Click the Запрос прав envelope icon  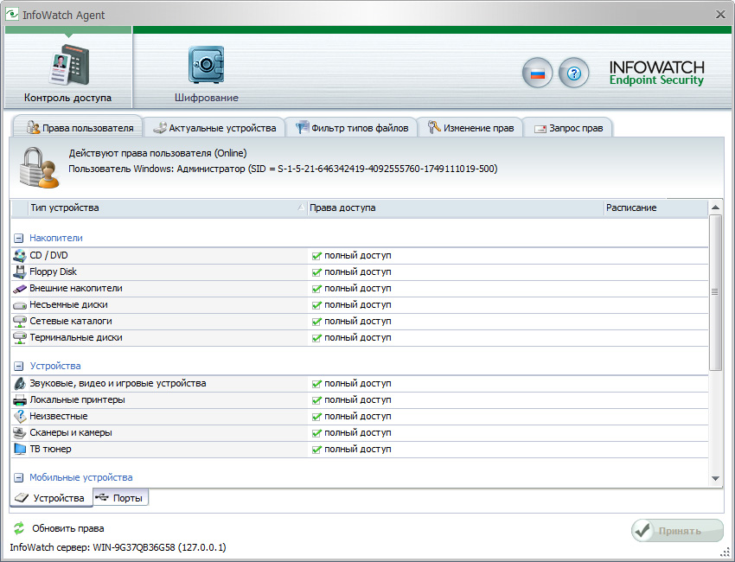[540, 129]
